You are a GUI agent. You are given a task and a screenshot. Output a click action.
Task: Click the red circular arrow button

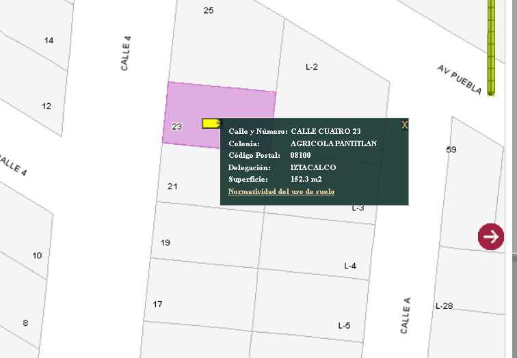[491, 236]
